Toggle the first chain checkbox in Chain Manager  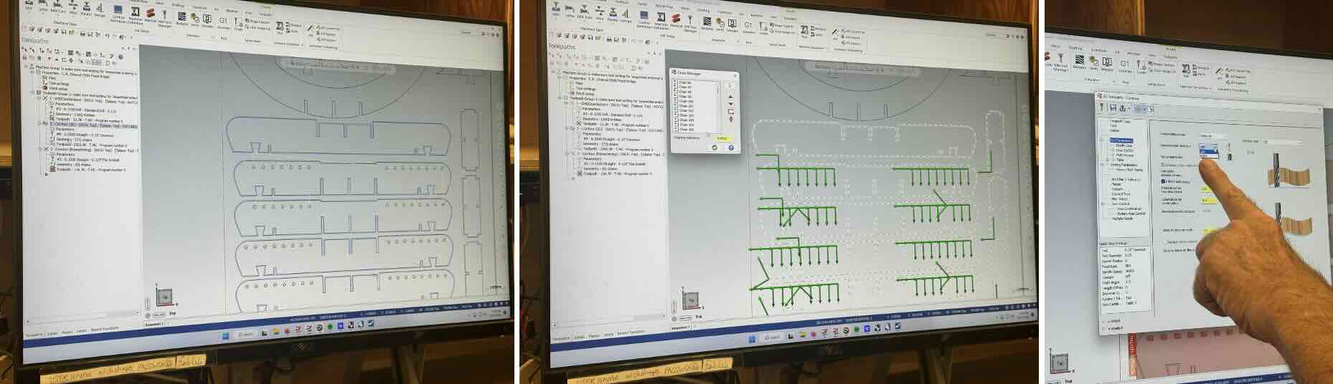(x=675, y=82)
